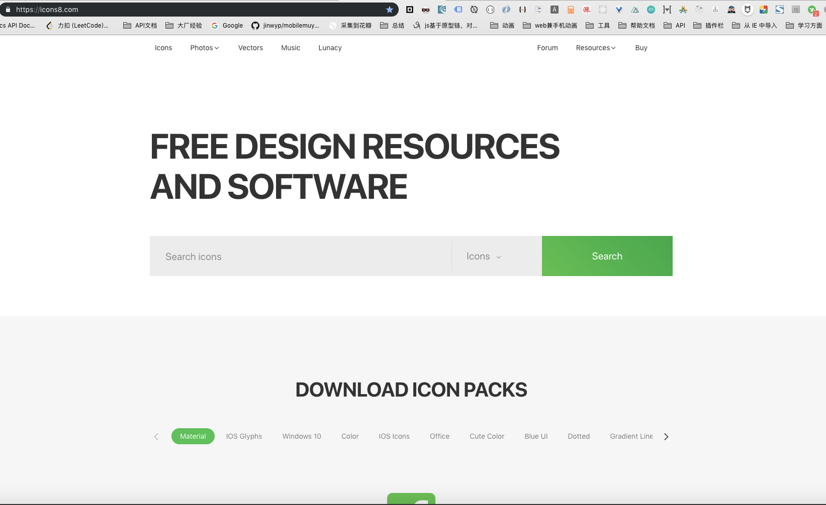Choose the Cute Color icon pack

487,436
